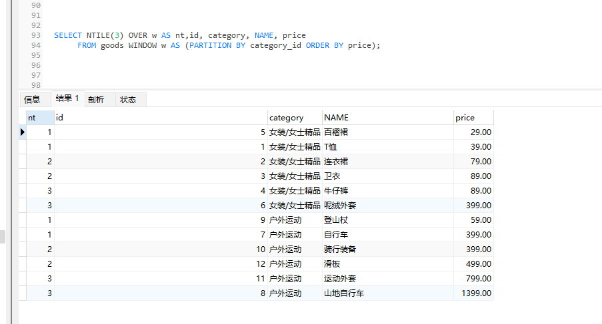Select the cell T恤
Screen dimensions: 602x324
(388, 146)
